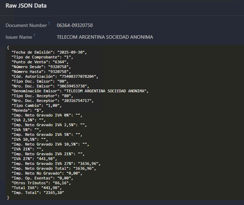Select the document number value 06364-09320758
This screenshot has width=244, height=205.
[x=75, y=26]
